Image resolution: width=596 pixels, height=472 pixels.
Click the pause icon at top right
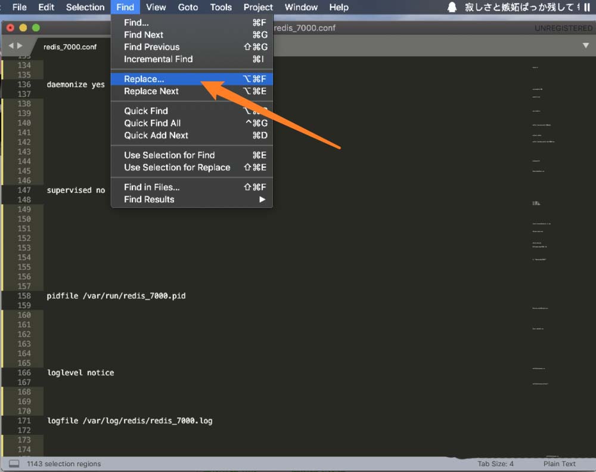tap(586, 7)
